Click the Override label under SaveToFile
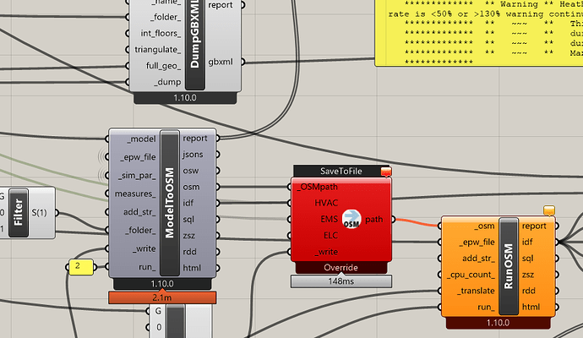The image size is (583, 338). (x=341, y=268)
